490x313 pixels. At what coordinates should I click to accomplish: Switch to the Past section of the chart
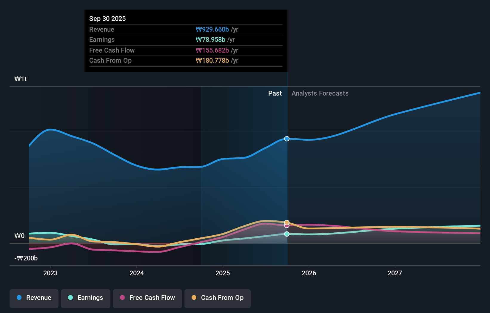(275, 93)
